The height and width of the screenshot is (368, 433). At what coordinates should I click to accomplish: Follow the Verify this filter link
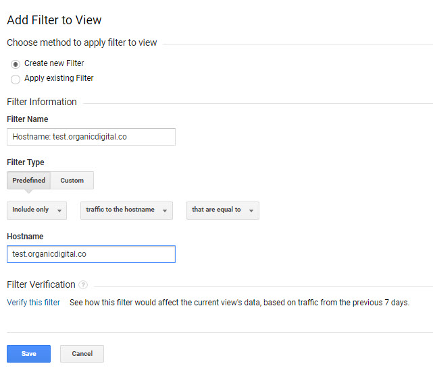click(33, 303)
